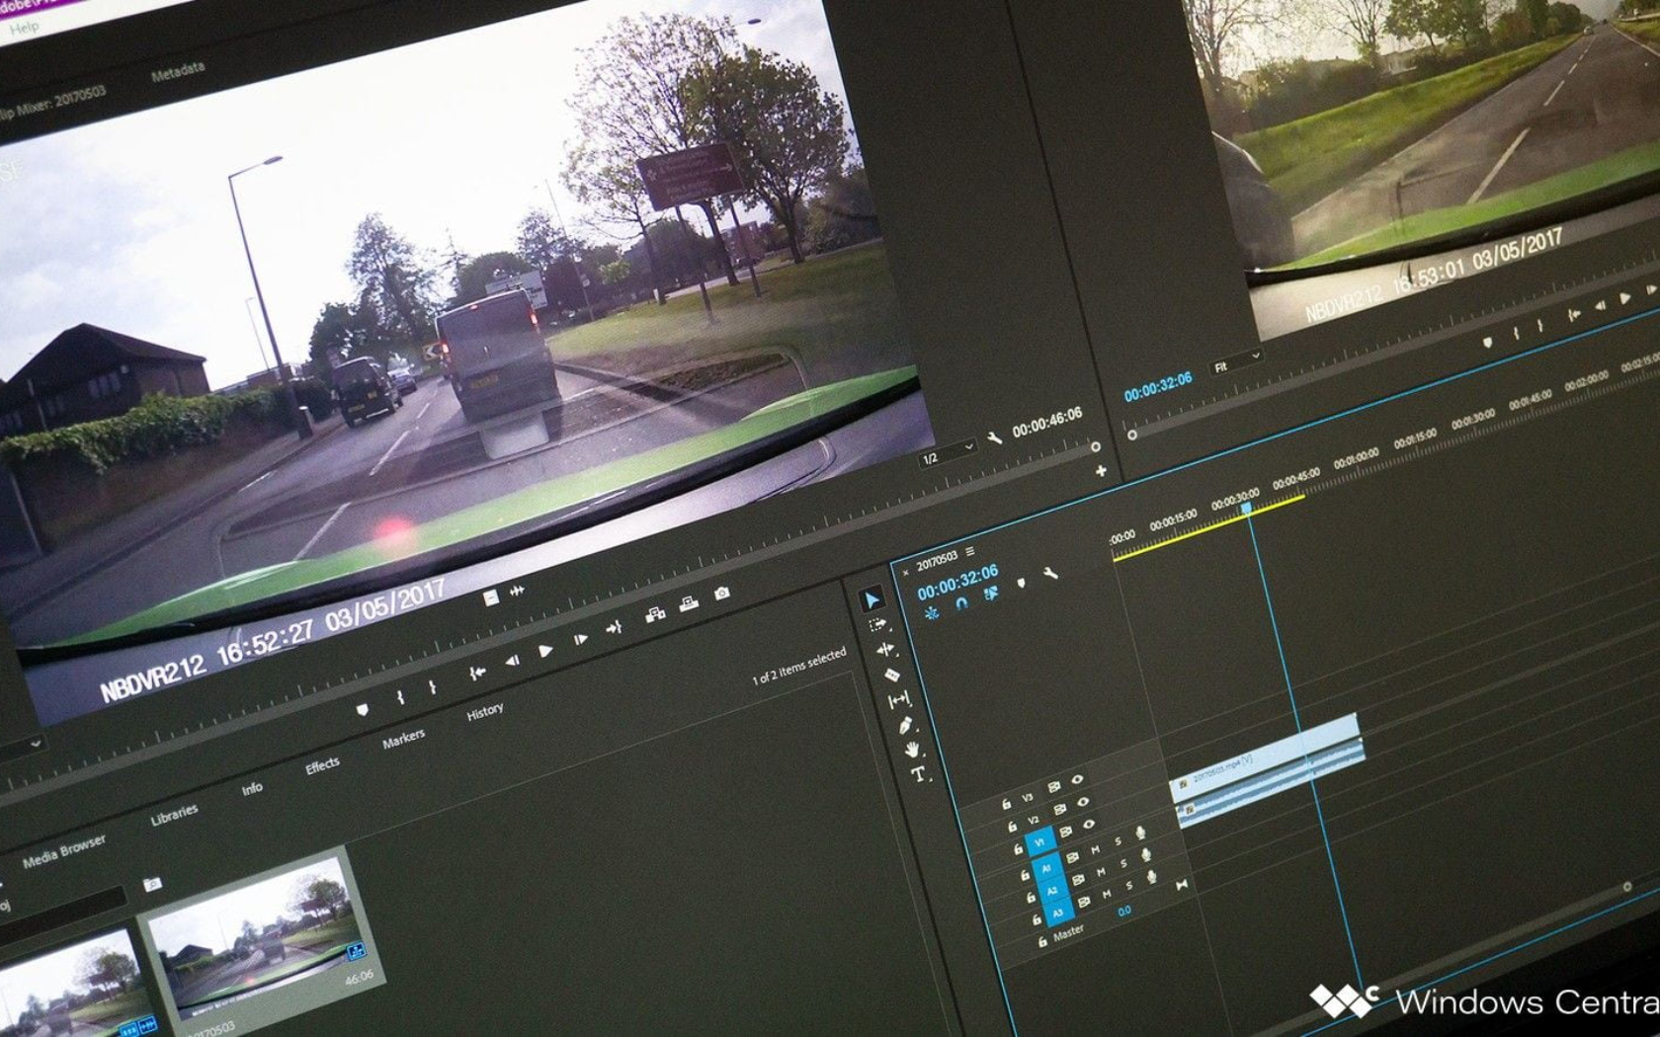Step back one frame in program monitor
This screenshot has height=1037, width=1660.
point(1599,305)
